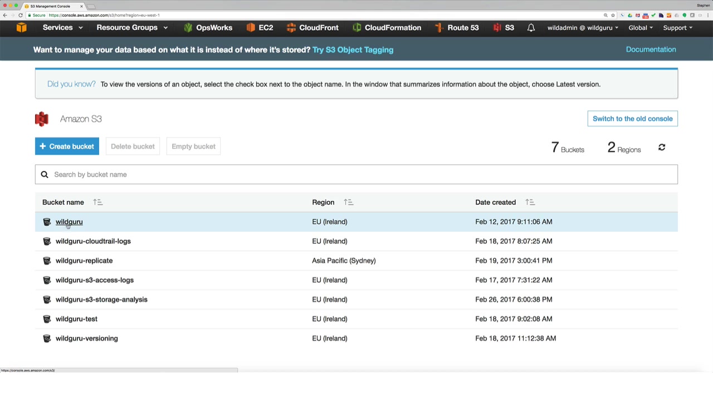Open the CloudFront shortcut icon
Viewport: 713px width, 401px height.
tap(291, 27)
